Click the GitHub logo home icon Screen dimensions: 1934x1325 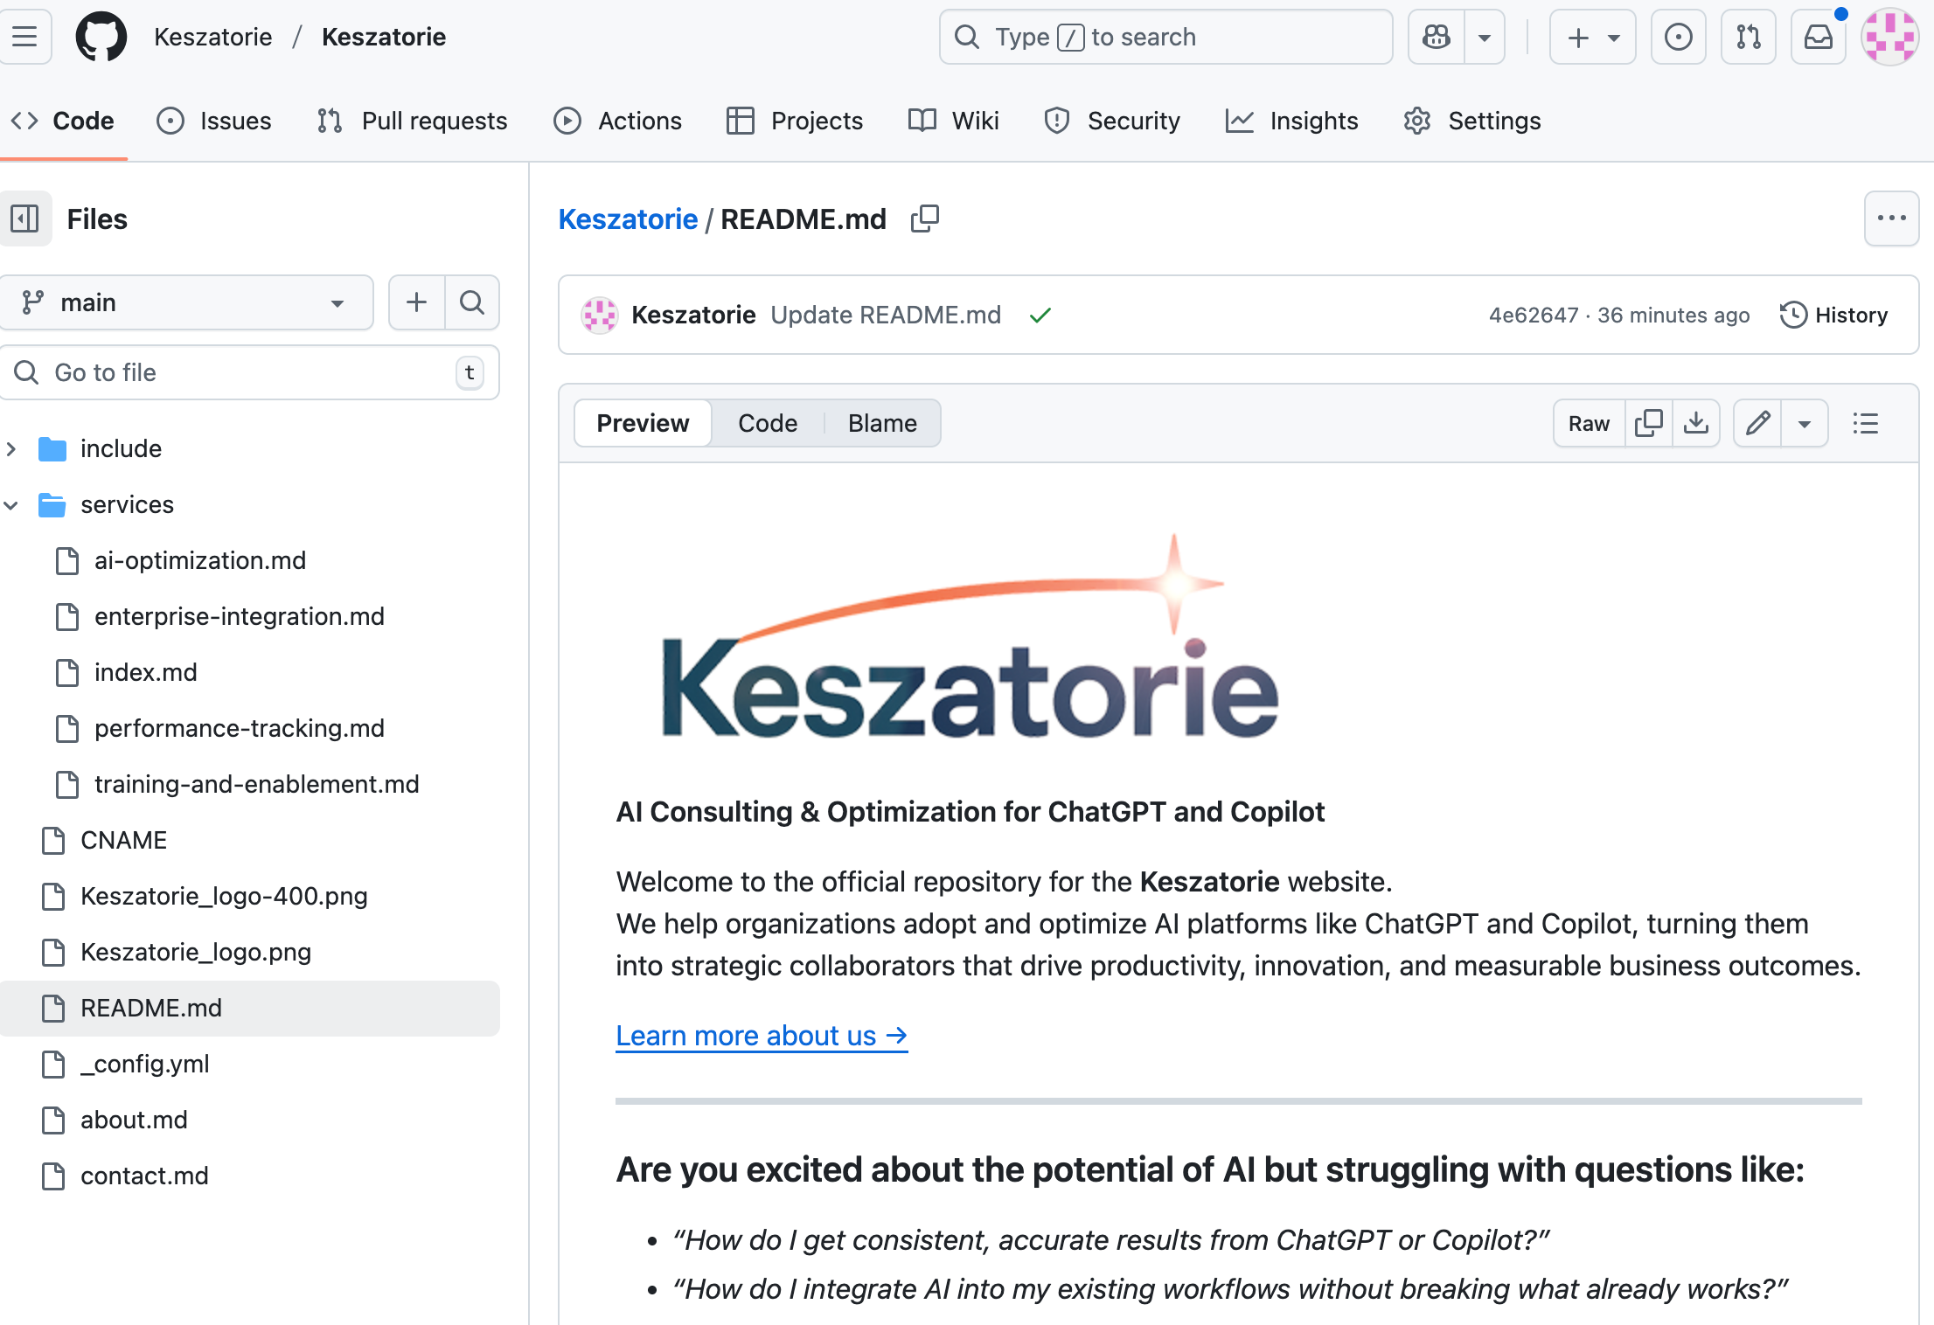(x=101, y=38)
